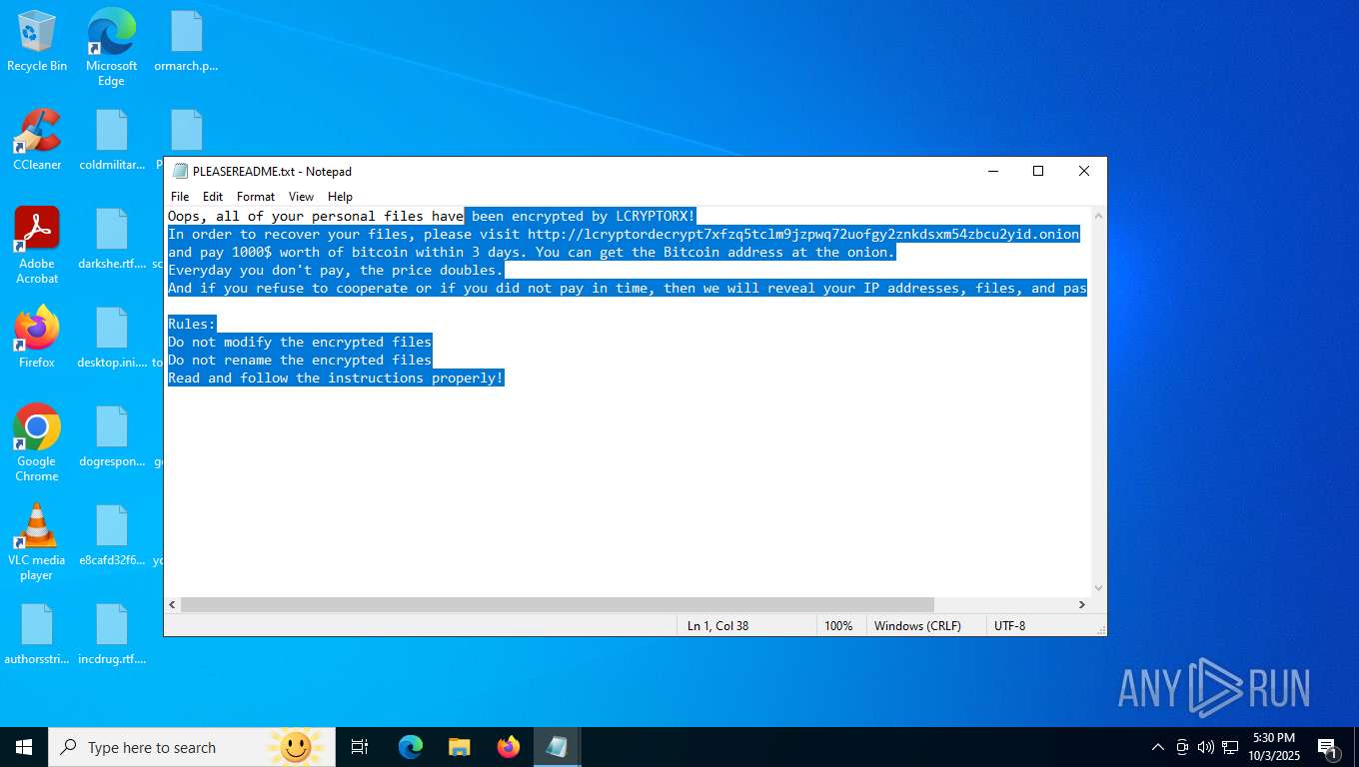Click the vertical scrollbar up arrow
This screenshot has height=767, width=1359.
point(1099,215)
